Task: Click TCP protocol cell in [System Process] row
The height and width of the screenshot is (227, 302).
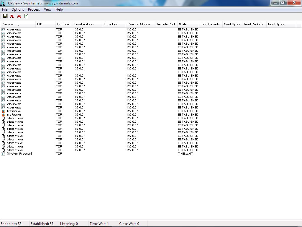Action: (59, 154)
